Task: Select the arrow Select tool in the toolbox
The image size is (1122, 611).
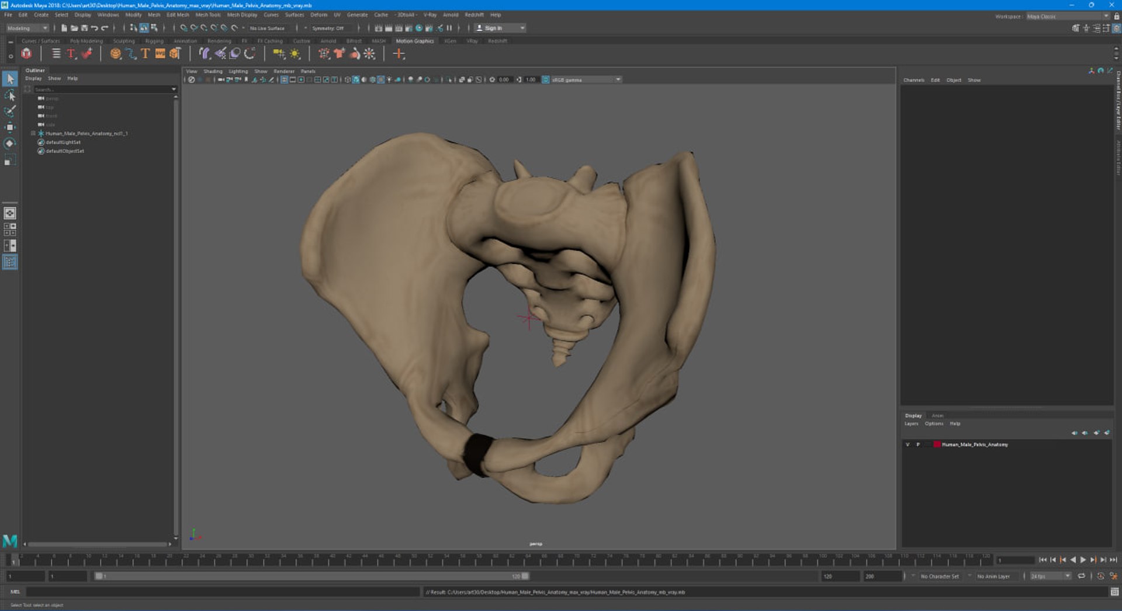Action: (x=10, y=78)
